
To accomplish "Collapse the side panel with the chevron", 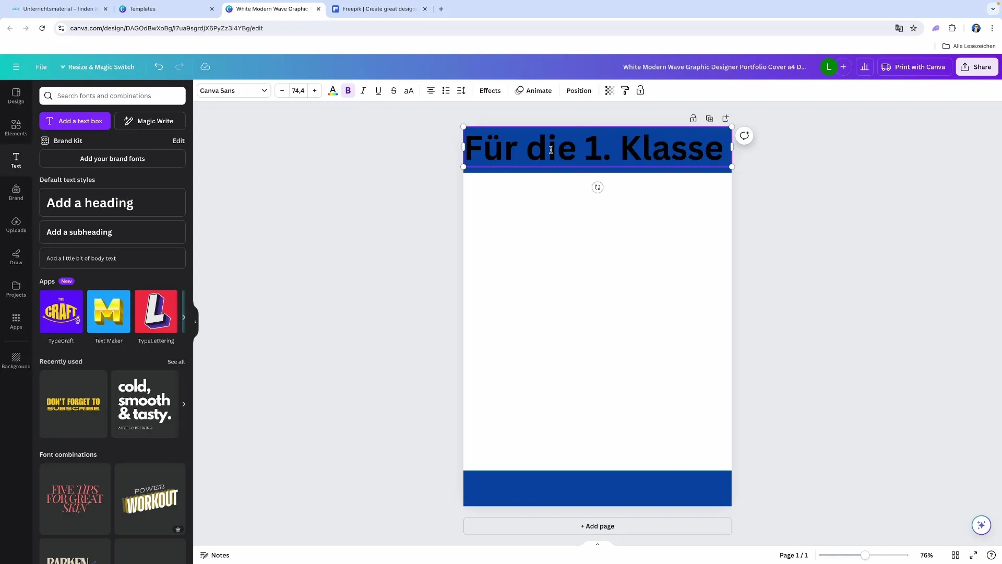I will click(196, 322).
